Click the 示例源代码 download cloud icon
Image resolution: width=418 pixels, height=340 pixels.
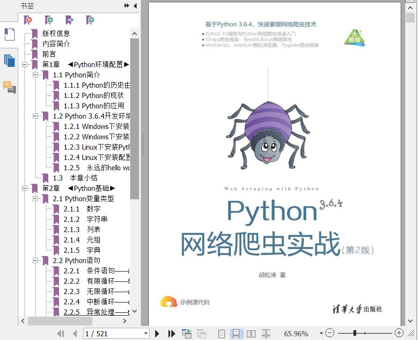point(169,302)
